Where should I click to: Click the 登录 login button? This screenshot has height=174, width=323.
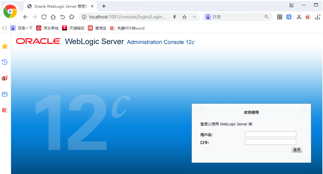coord(297,150)
